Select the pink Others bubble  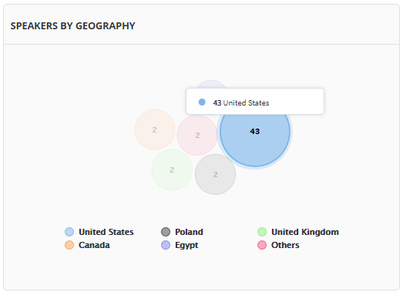tap(197, 135)
